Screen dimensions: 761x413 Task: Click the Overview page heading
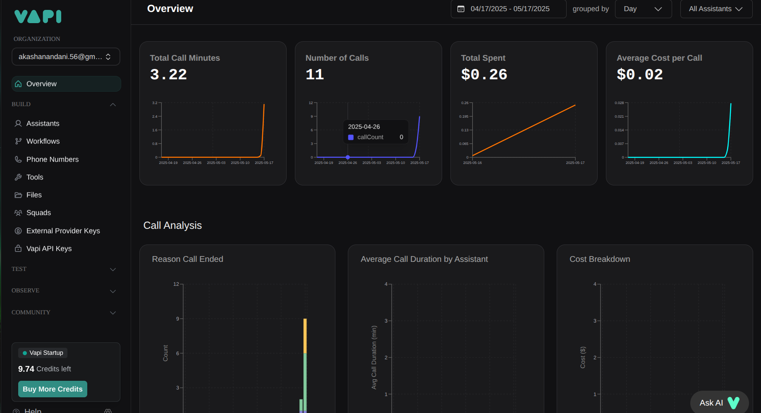click(170, 9)
